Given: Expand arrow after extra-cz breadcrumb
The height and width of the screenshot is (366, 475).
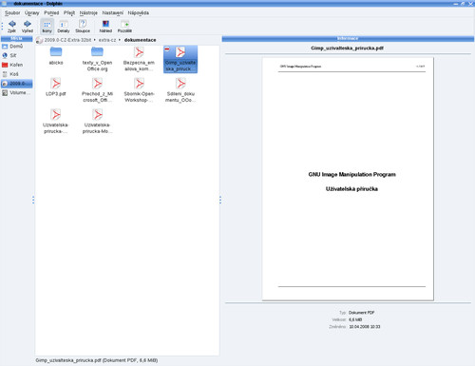Looking at the screenshot, I should [x=120, y=40].
